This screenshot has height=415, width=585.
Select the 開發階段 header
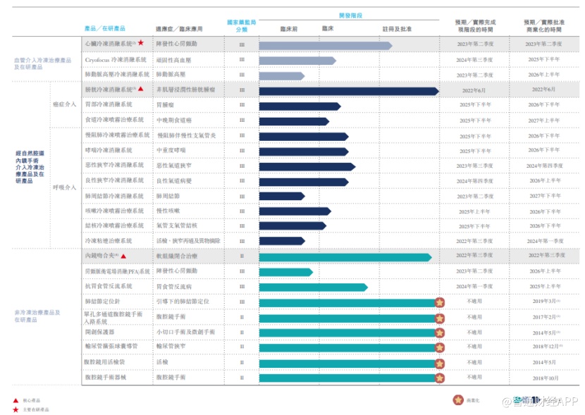(x=347, y=15)
